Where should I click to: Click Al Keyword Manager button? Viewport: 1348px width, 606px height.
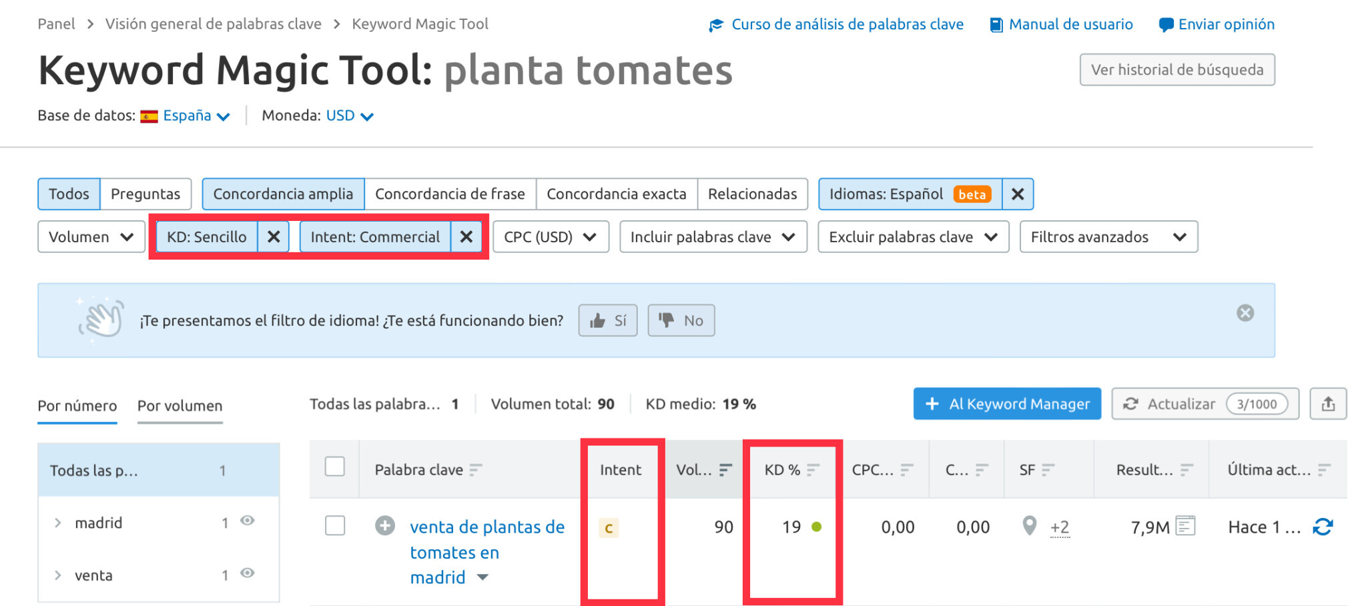1007,404
